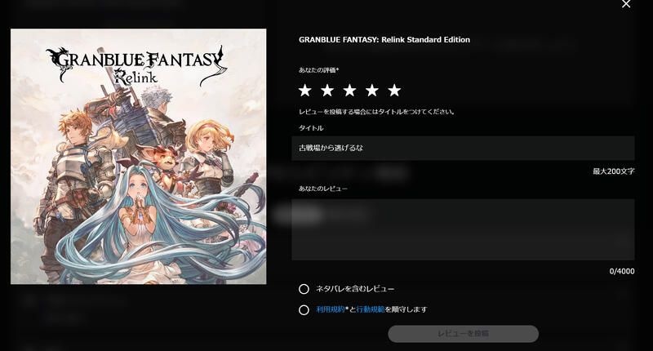Click the GRANBLUE FANTASY: Relink Standard Edition heading
This screenshot has height=351, width=653.
click(384, 39)
